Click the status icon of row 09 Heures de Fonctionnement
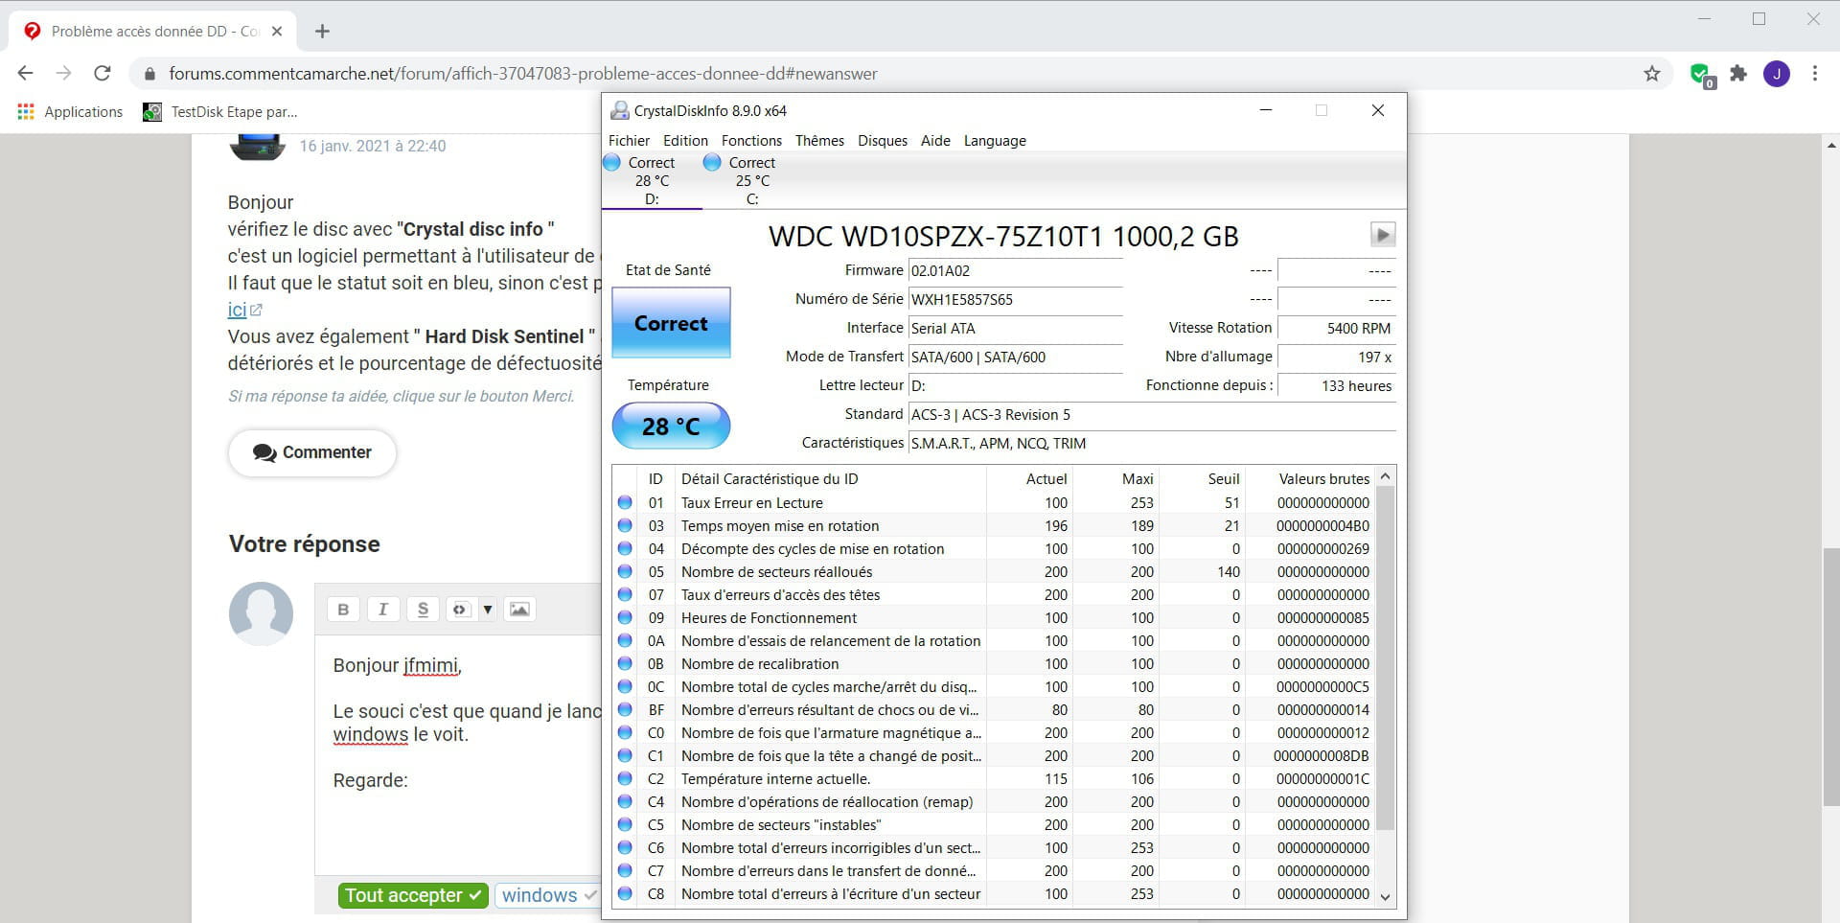 tap(625, 617)
